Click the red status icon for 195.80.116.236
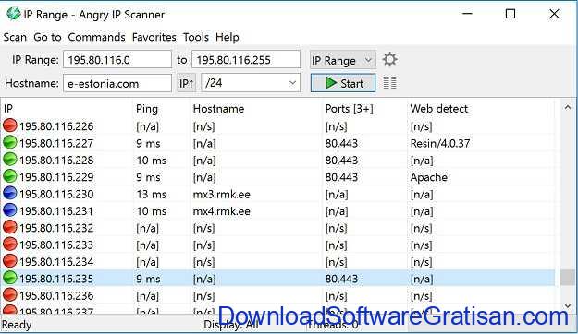This screenshot has width=578, height=334. 10,294
